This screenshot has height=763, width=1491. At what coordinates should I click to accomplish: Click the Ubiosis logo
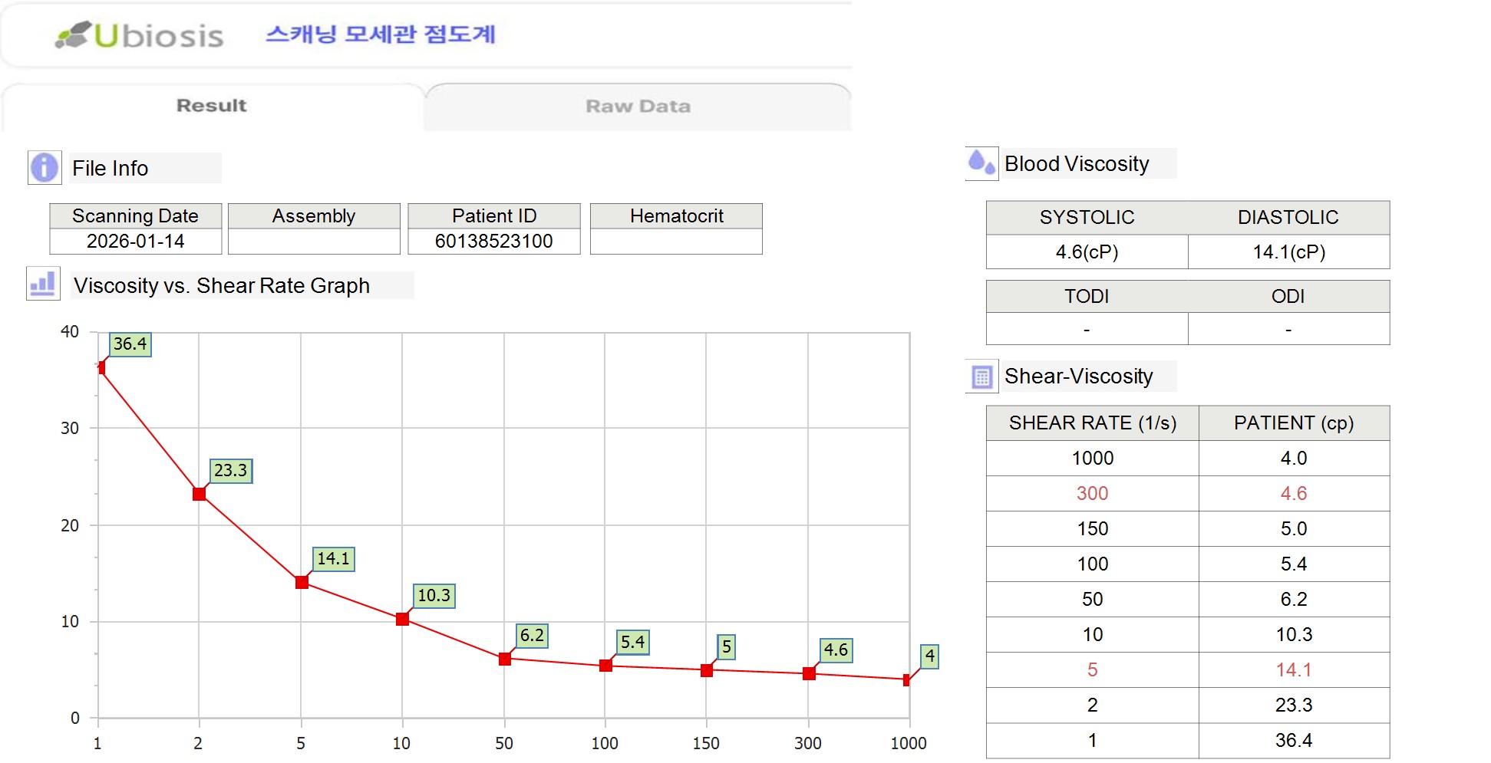click(x=140, y=35)
